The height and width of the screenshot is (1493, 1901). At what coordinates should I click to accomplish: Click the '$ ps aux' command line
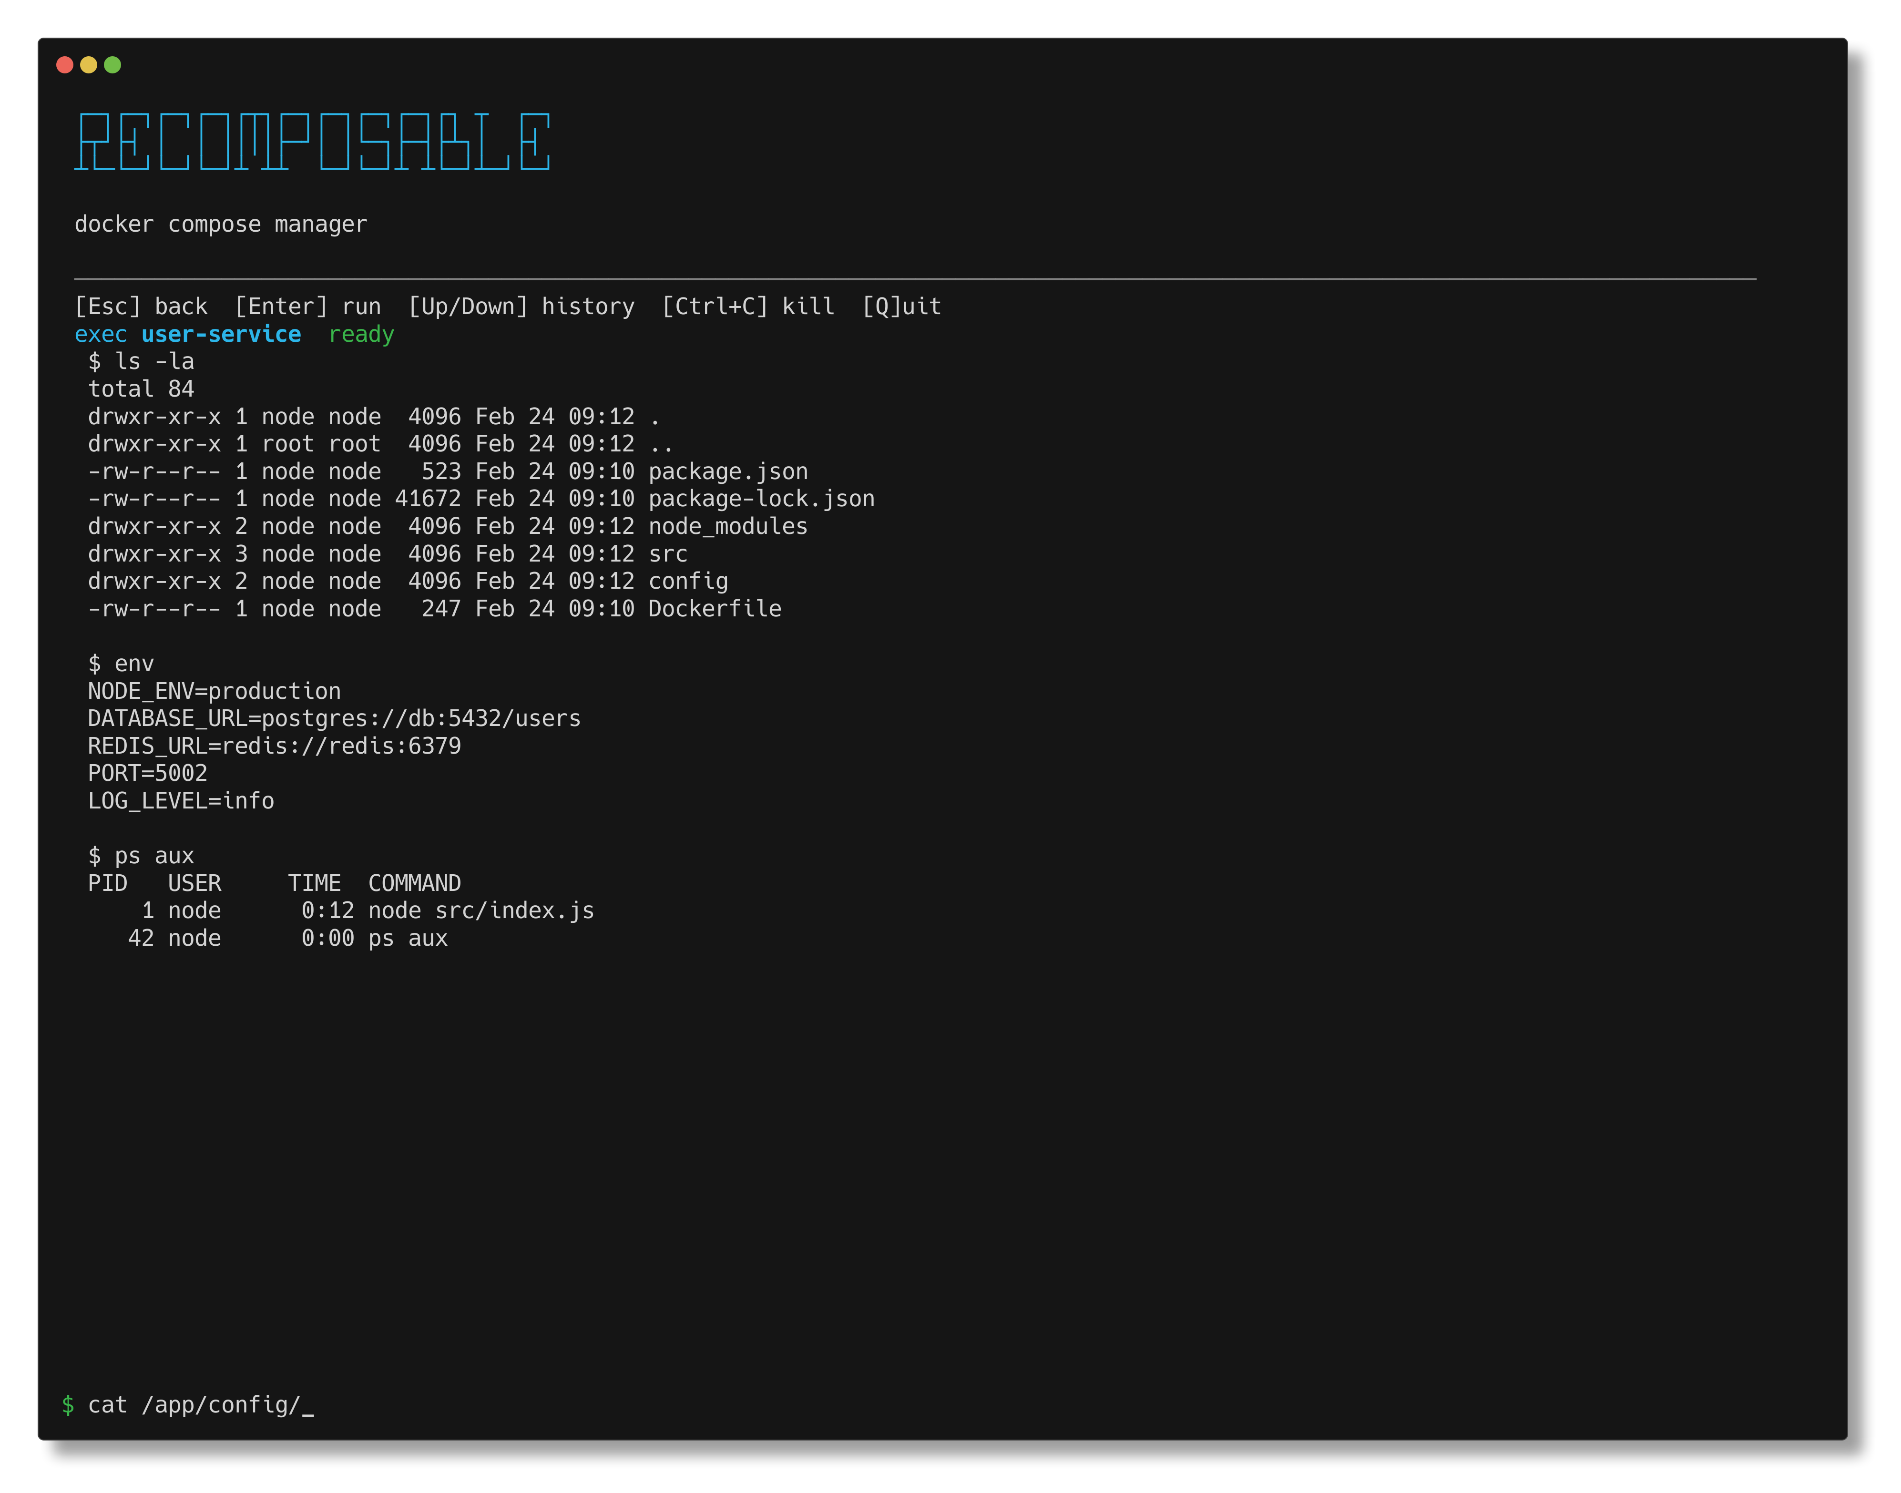[141, 857]
